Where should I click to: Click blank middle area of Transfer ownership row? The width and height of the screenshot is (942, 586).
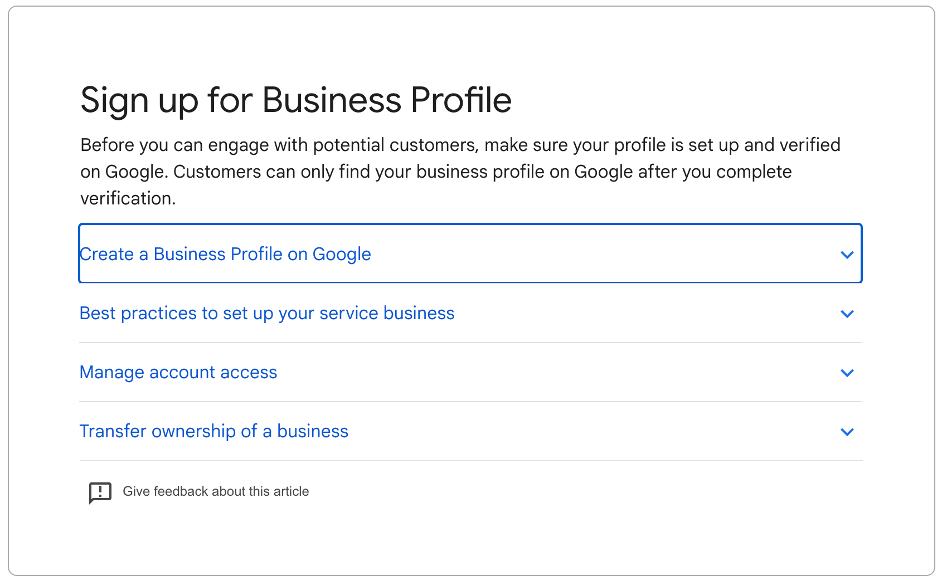[585, 431]
